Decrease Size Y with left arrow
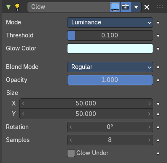167x163 pixels. click(23, 114)
